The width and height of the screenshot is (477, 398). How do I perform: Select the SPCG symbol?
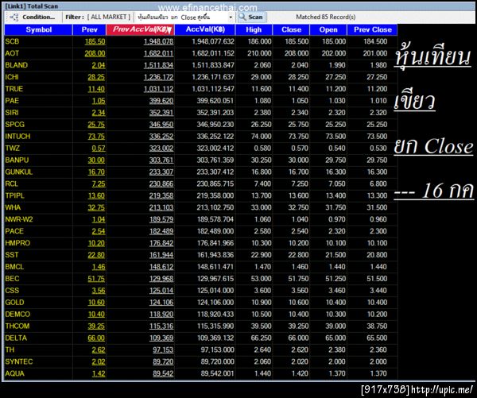14,125
